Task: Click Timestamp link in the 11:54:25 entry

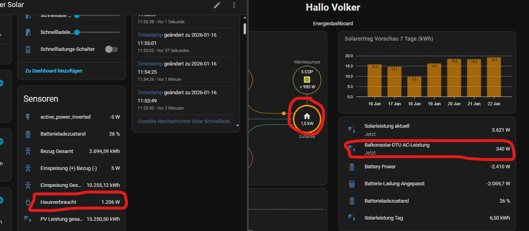Action: 150,64
